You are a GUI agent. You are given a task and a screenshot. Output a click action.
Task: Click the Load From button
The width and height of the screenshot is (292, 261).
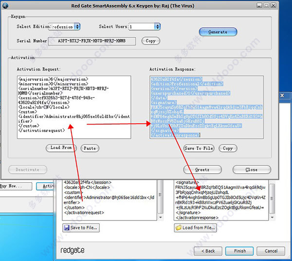pos(61,148)
